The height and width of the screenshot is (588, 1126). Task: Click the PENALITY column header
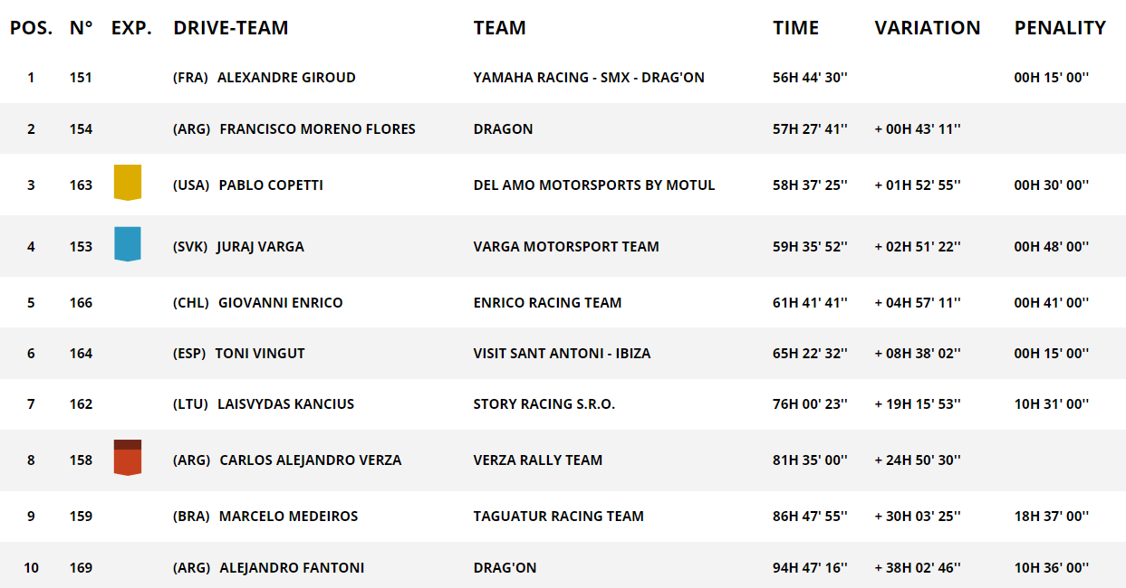1060,28
